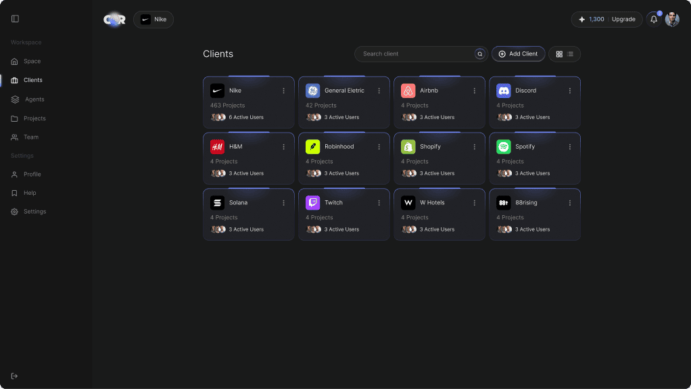
Task: Open the Spotify client logo
Action: [x=503, y=147]
